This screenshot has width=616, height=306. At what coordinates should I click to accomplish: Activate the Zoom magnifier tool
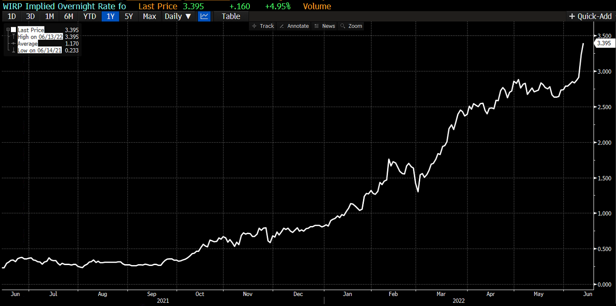pos(351,26)
